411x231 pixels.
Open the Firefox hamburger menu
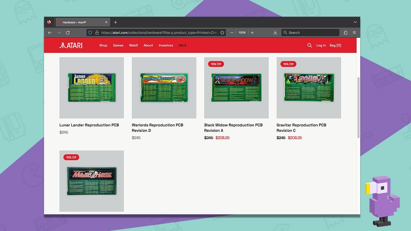point(354,32)
